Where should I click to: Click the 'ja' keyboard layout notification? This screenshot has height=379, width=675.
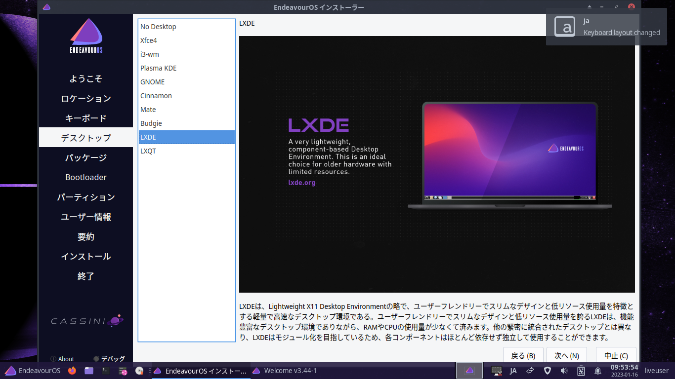[606, 27]
